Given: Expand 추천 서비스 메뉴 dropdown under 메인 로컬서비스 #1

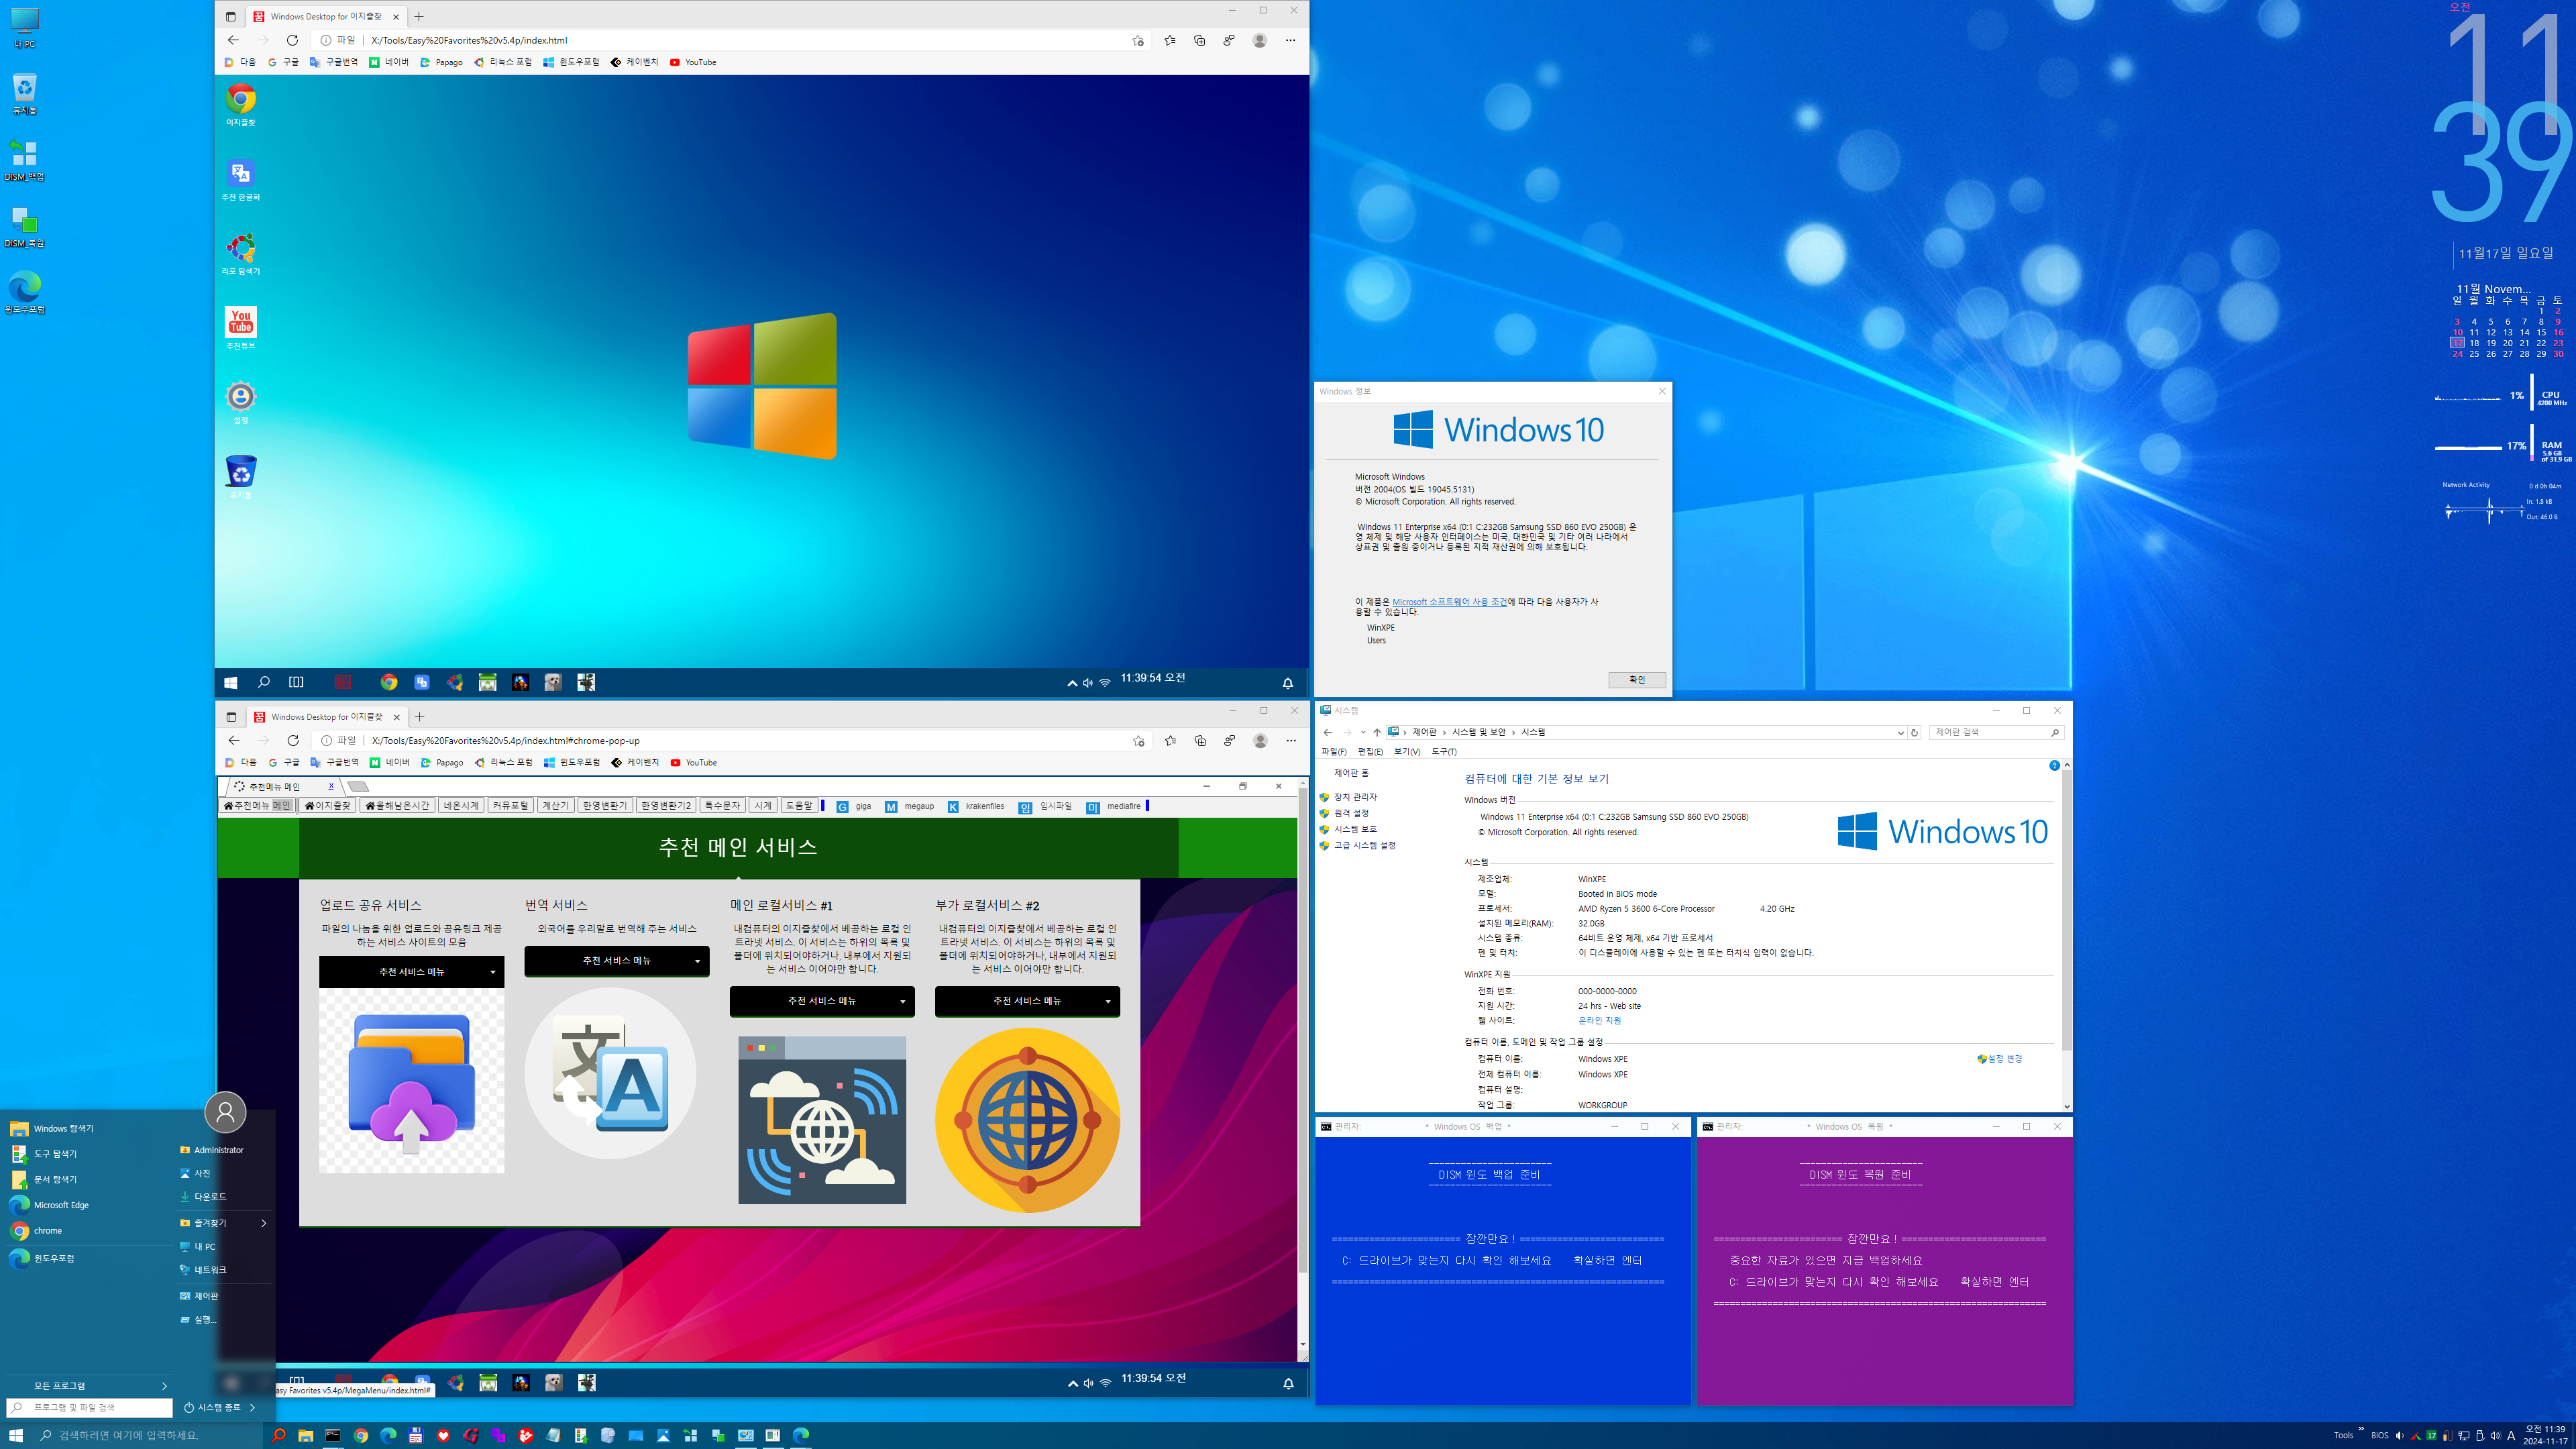Looking at the screenshot, I should [x=822, y=1001].
